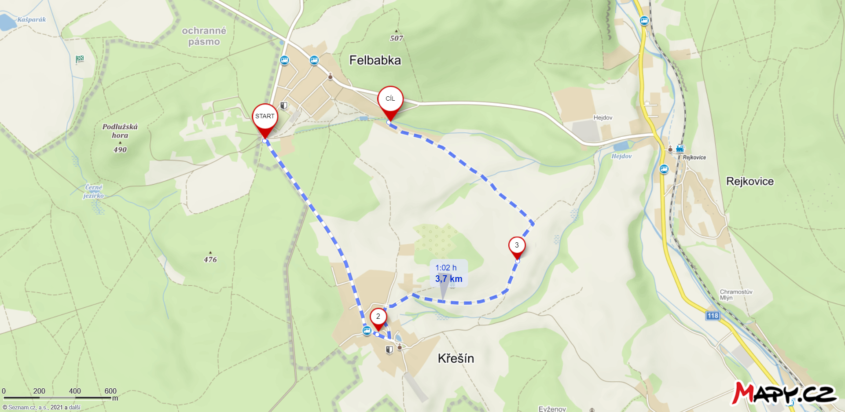The image size is (845, 412).
Task: Click the Rejkovice train station icon
Action: point(680,149)
